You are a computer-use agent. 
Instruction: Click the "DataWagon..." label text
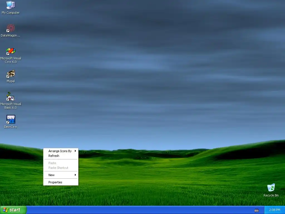[x=10, y=35]
